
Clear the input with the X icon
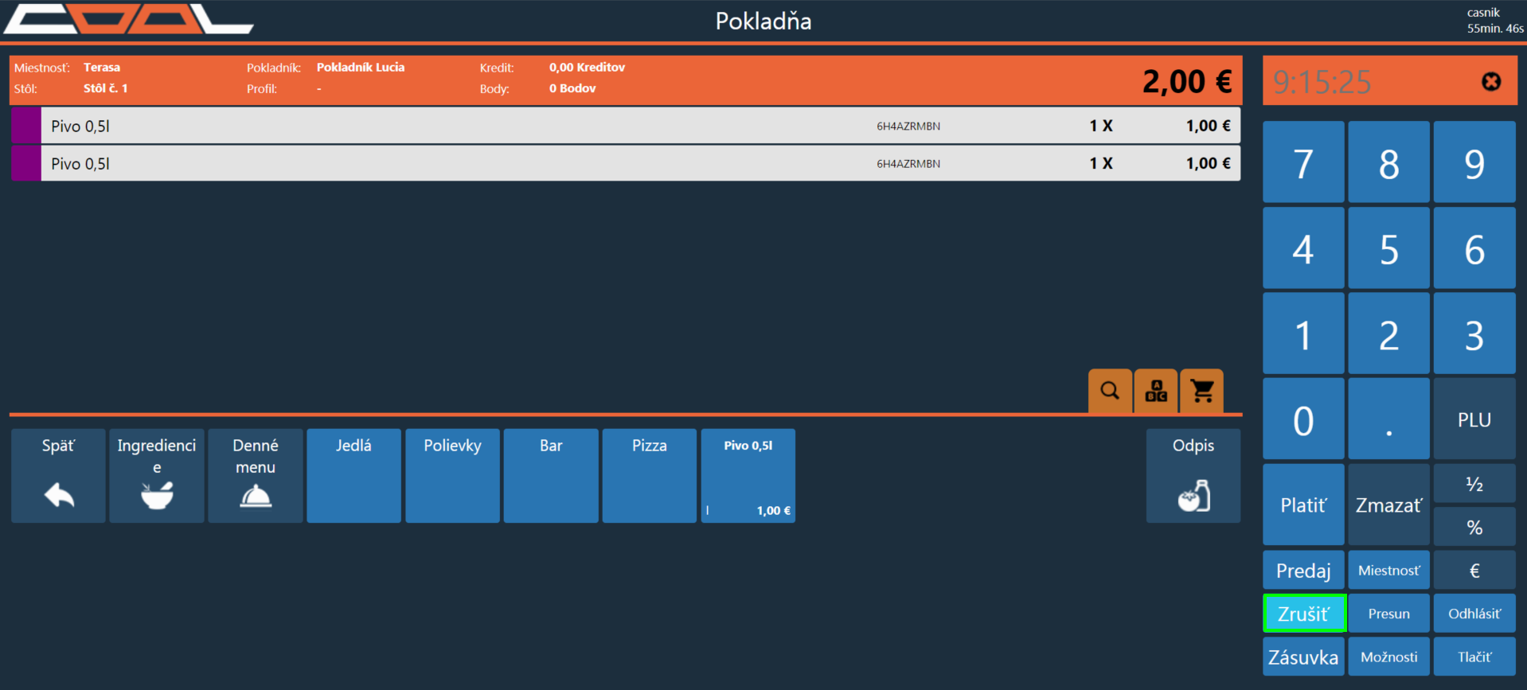(x=1490, y=82)
